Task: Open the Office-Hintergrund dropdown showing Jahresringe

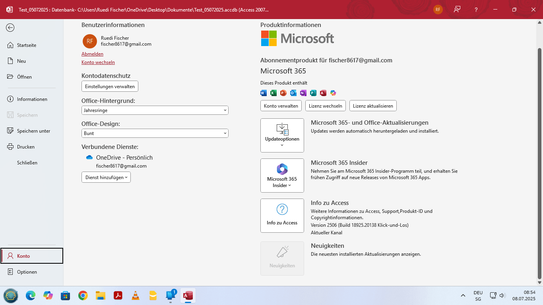Action: (155, 110)
